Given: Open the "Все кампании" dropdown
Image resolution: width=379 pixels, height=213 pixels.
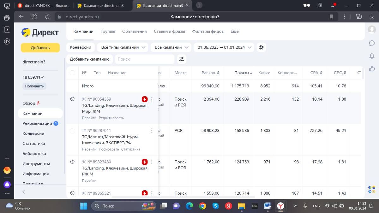Looking at the screenshot, I should tap(171, 47).
